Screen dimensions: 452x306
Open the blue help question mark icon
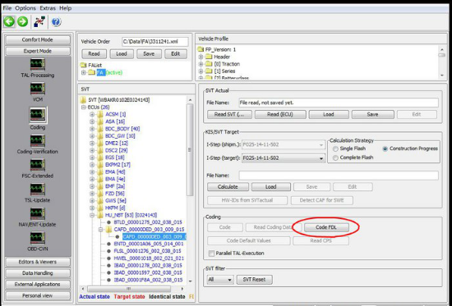tap(56, 22)
